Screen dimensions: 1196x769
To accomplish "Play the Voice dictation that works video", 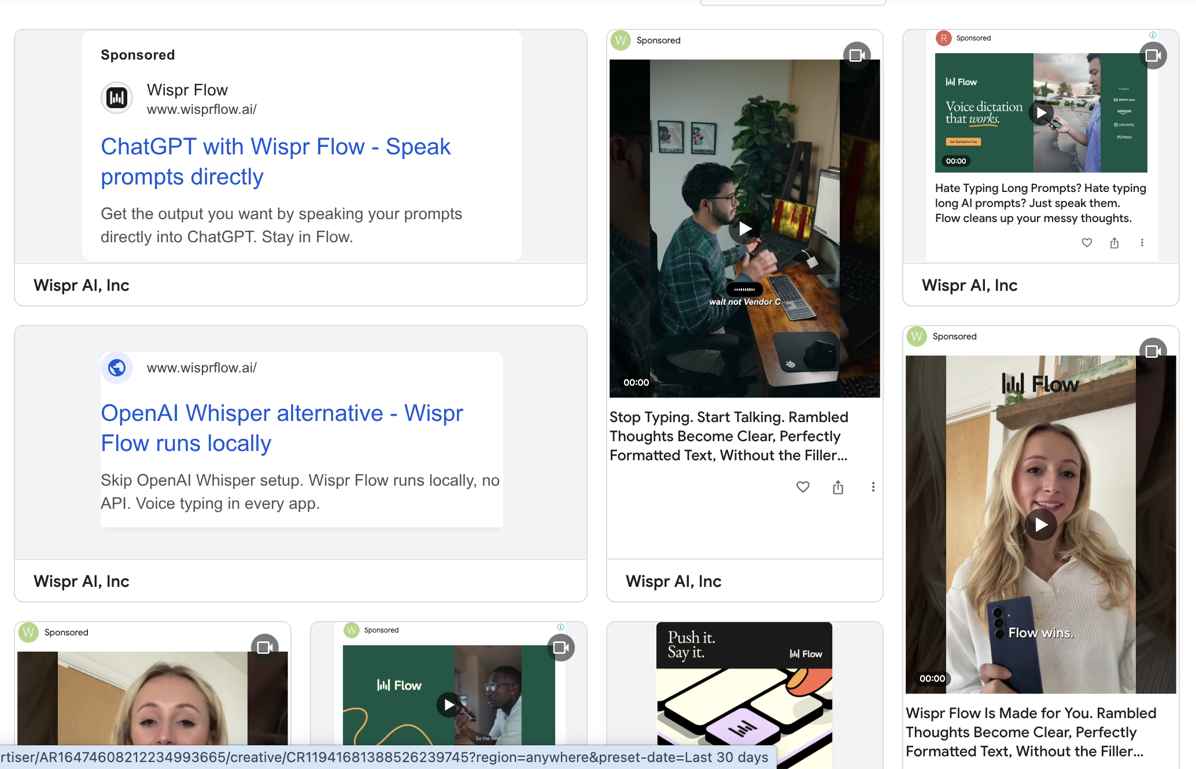I will (x=1041, y=113).
